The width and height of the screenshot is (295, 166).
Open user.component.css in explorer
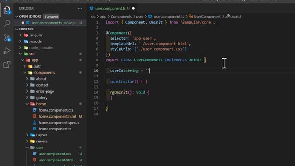[54, 154]
